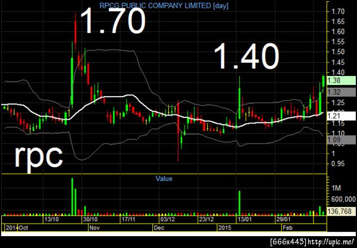Select the Feb month label

(x=286, y=228)
